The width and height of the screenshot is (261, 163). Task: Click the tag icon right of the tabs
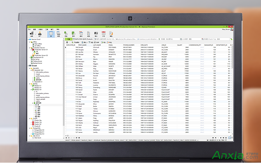coord(231,39)
